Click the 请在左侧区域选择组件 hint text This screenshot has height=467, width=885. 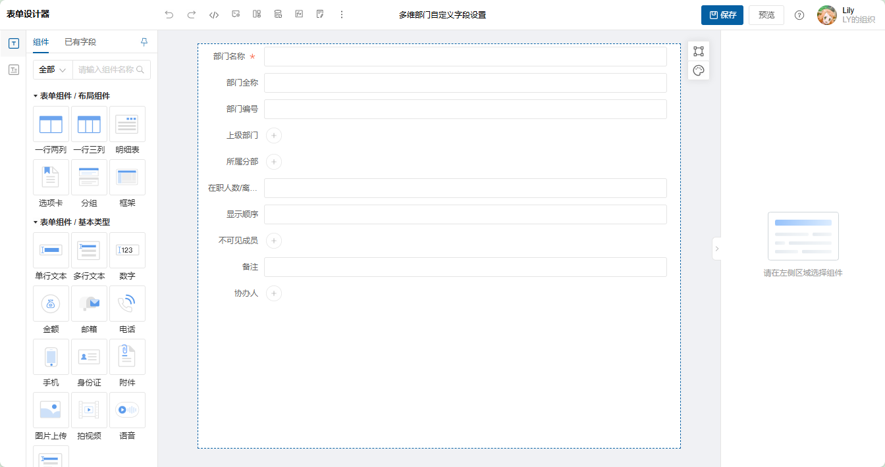click(x=803, y=273)
